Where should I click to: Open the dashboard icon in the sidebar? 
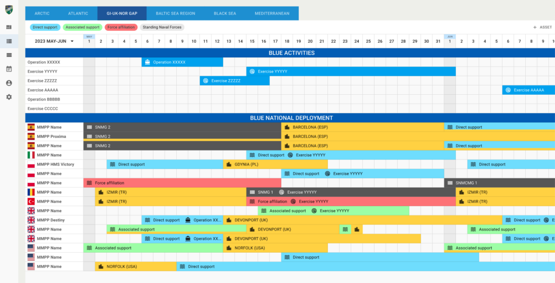click(x=9, y=27)
